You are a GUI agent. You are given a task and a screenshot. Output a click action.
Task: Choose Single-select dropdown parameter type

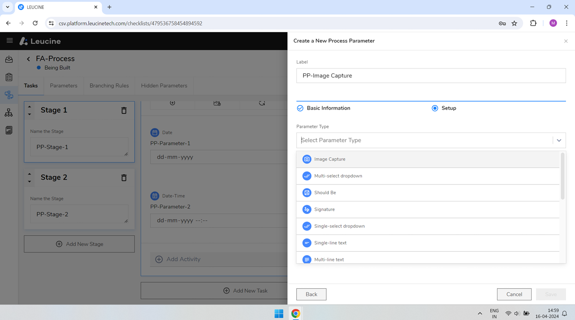pos(428,226)
